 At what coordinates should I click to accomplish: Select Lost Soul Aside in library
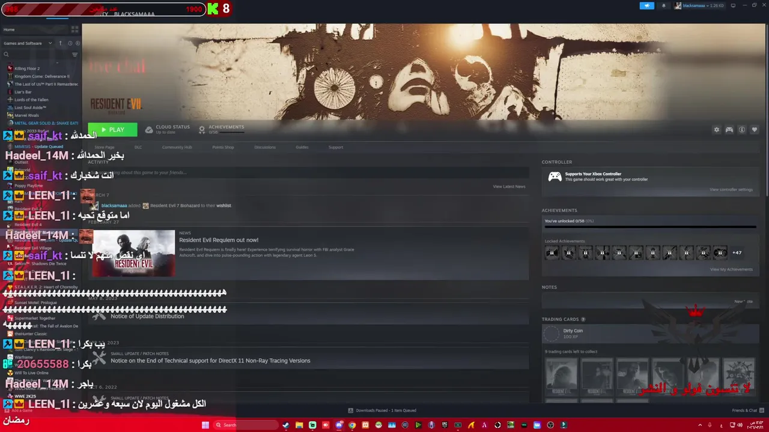click(x=30, y=107)
